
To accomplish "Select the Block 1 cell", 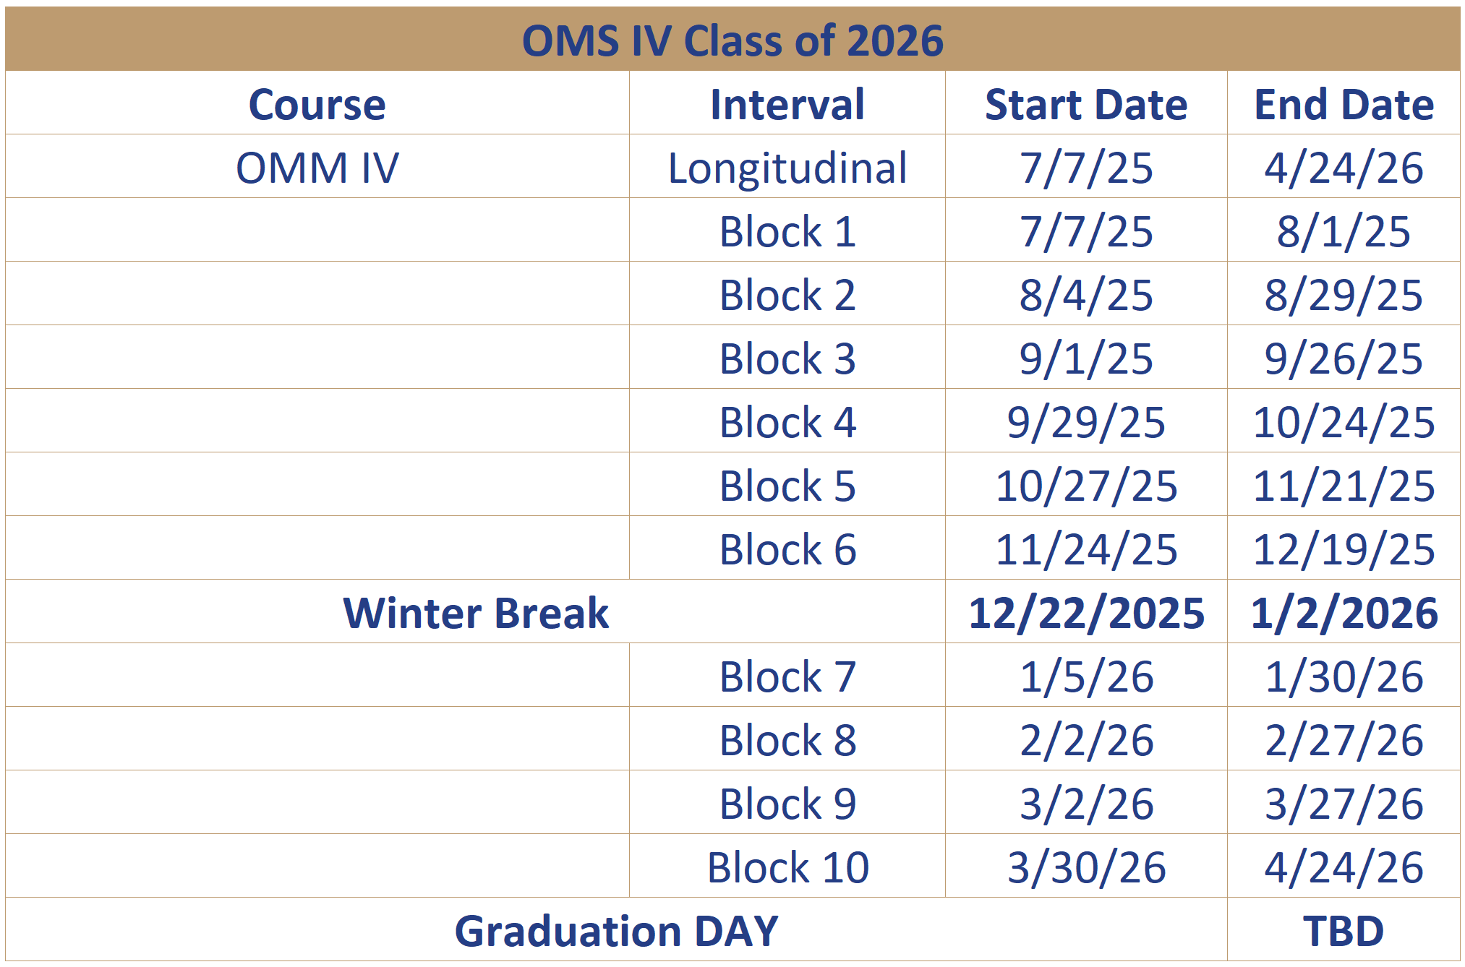I will 787,231.
